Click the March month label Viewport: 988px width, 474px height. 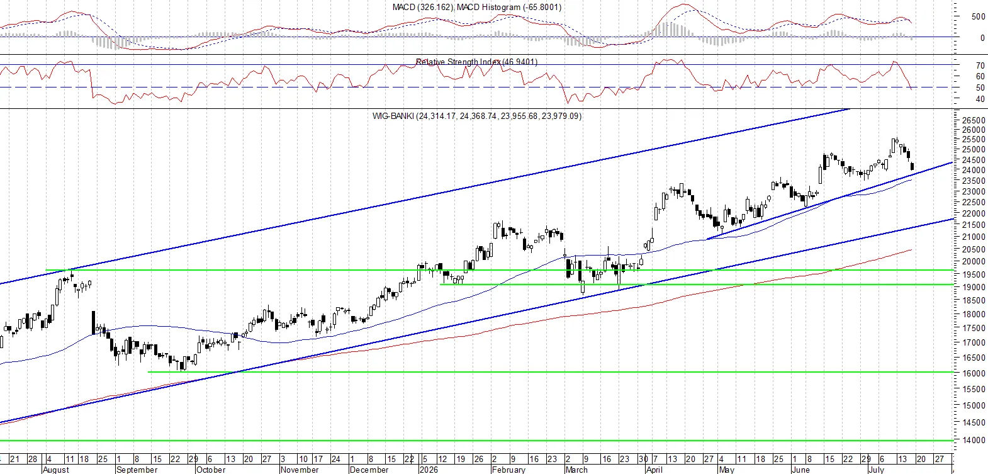point(576,470)
